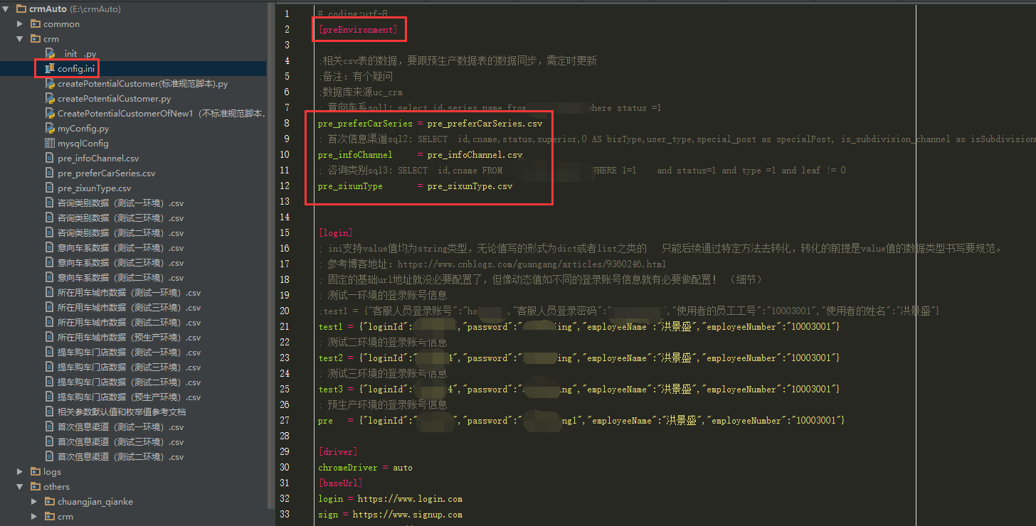Select 咨询类别数据（测试三环境）.csv
The height and width of the screenshot is (526, 1036).
tap(120, 218)
